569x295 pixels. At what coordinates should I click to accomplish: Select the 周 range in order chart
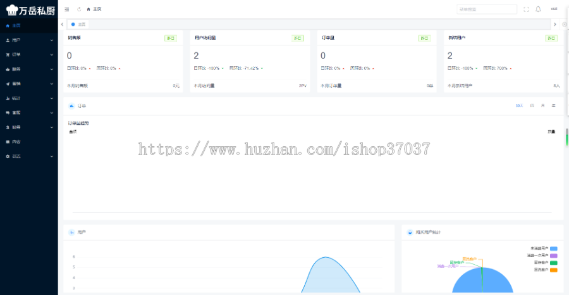point(532,106)
